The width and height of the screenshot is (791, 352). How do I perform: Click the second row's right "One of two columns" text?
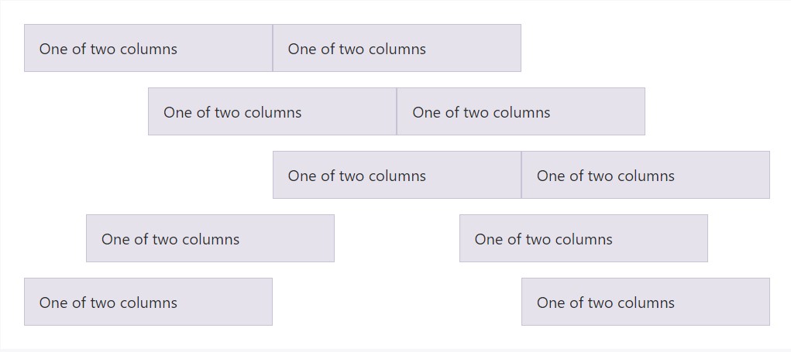(x=481, y=112)
